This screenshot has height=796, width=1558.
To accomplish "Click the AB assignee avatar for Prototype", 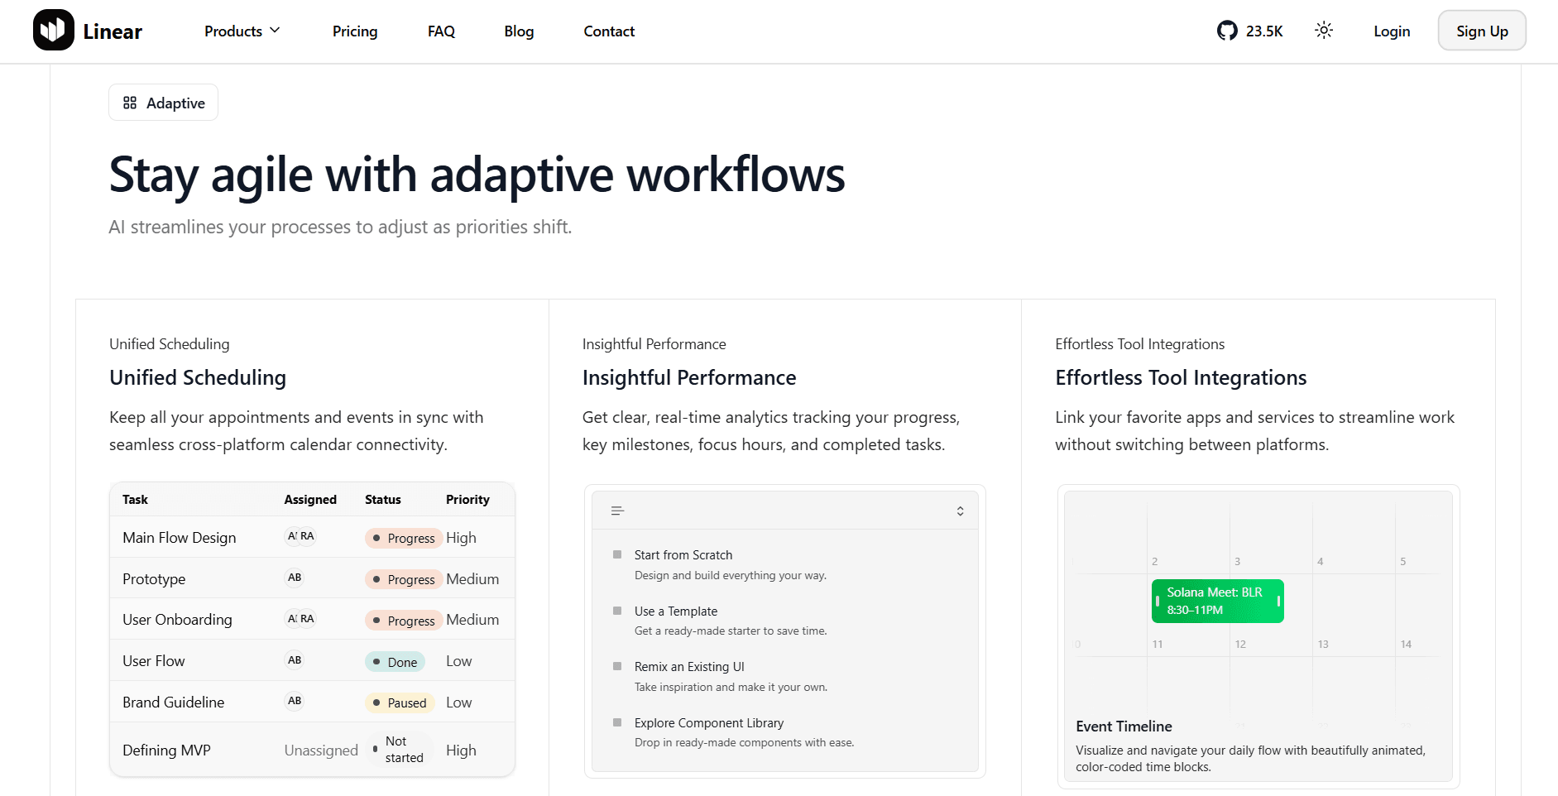I will [294, 578].
